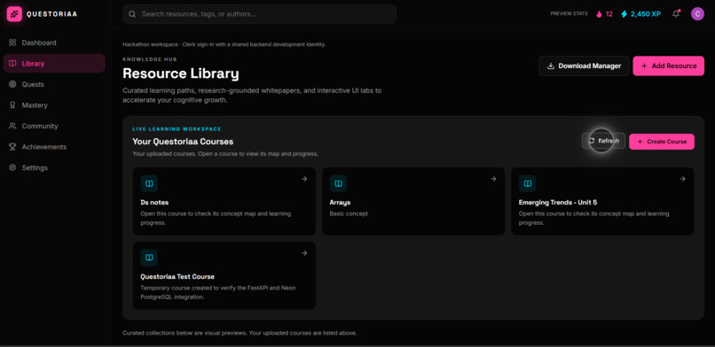
Task: Click the Community people icon
Action: pyautogui.click(x=12, y=126)
